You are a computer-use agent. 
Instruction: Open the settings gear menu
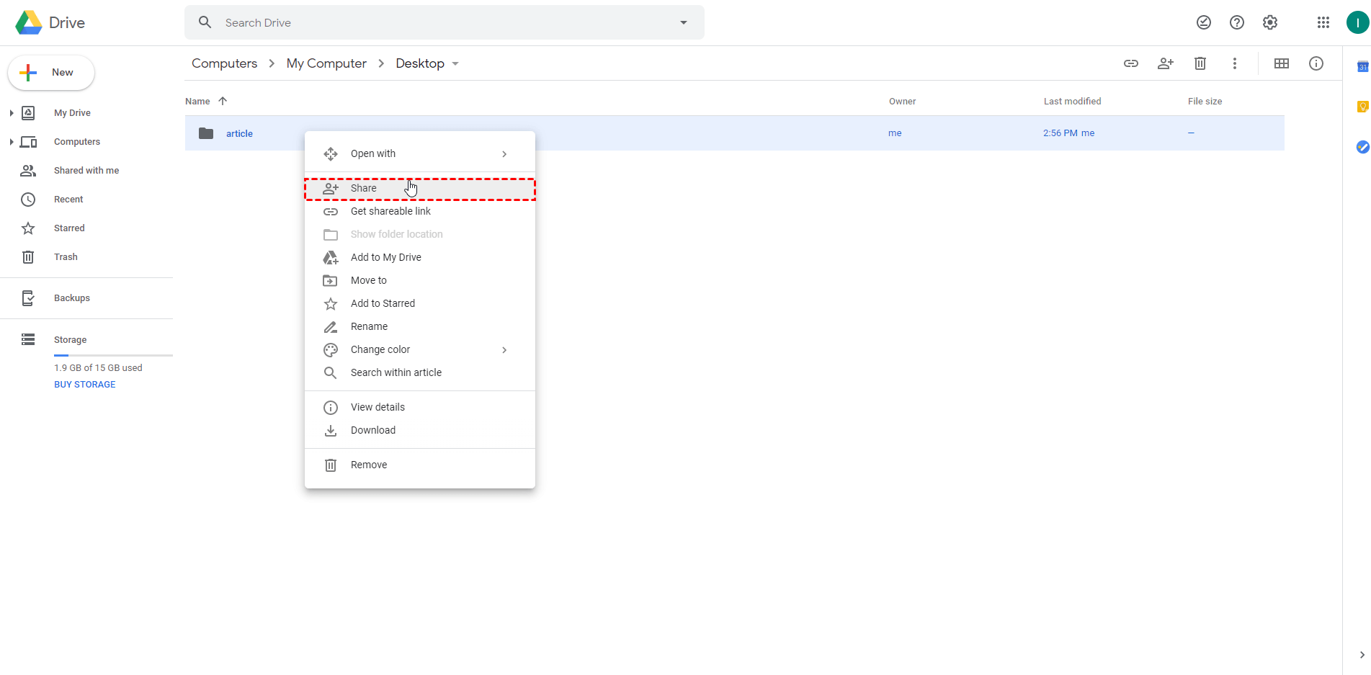tap(1269, 22)
